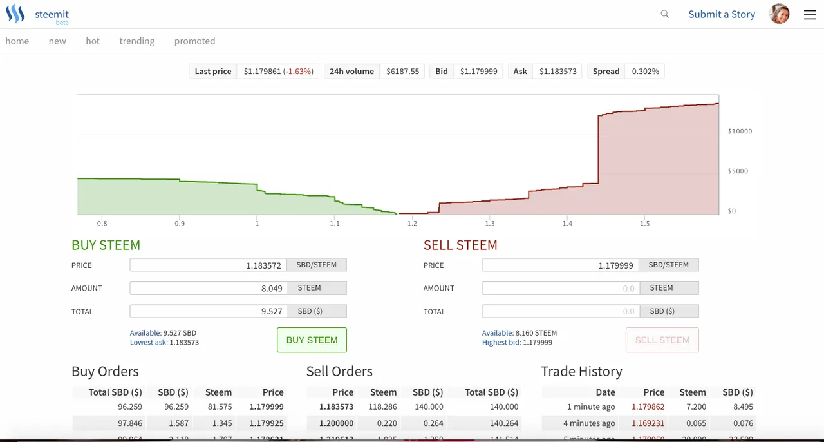The width and height of the screenshot is (824, 442).
Task: Click the 4 minutes ago trade date
Action: (589, 423)
